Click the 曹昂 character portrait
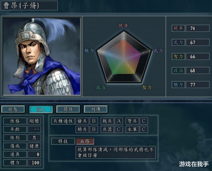This screenshot has height=171, width=212. [x=42, y=56]
